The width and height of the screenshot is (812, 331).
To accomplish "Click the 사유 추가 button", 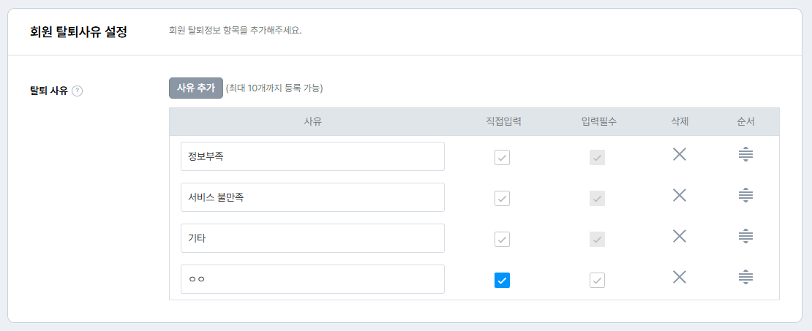I will 196,88.
